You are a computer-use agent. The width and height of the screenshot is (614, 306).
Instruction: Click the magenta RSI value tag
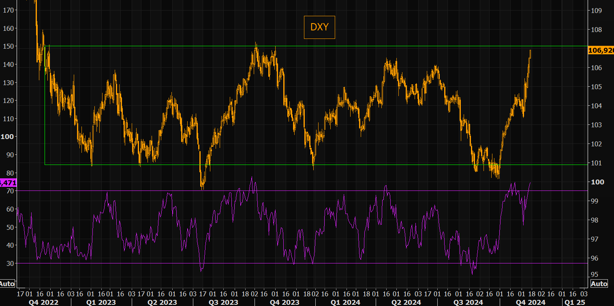coord(8,183)
